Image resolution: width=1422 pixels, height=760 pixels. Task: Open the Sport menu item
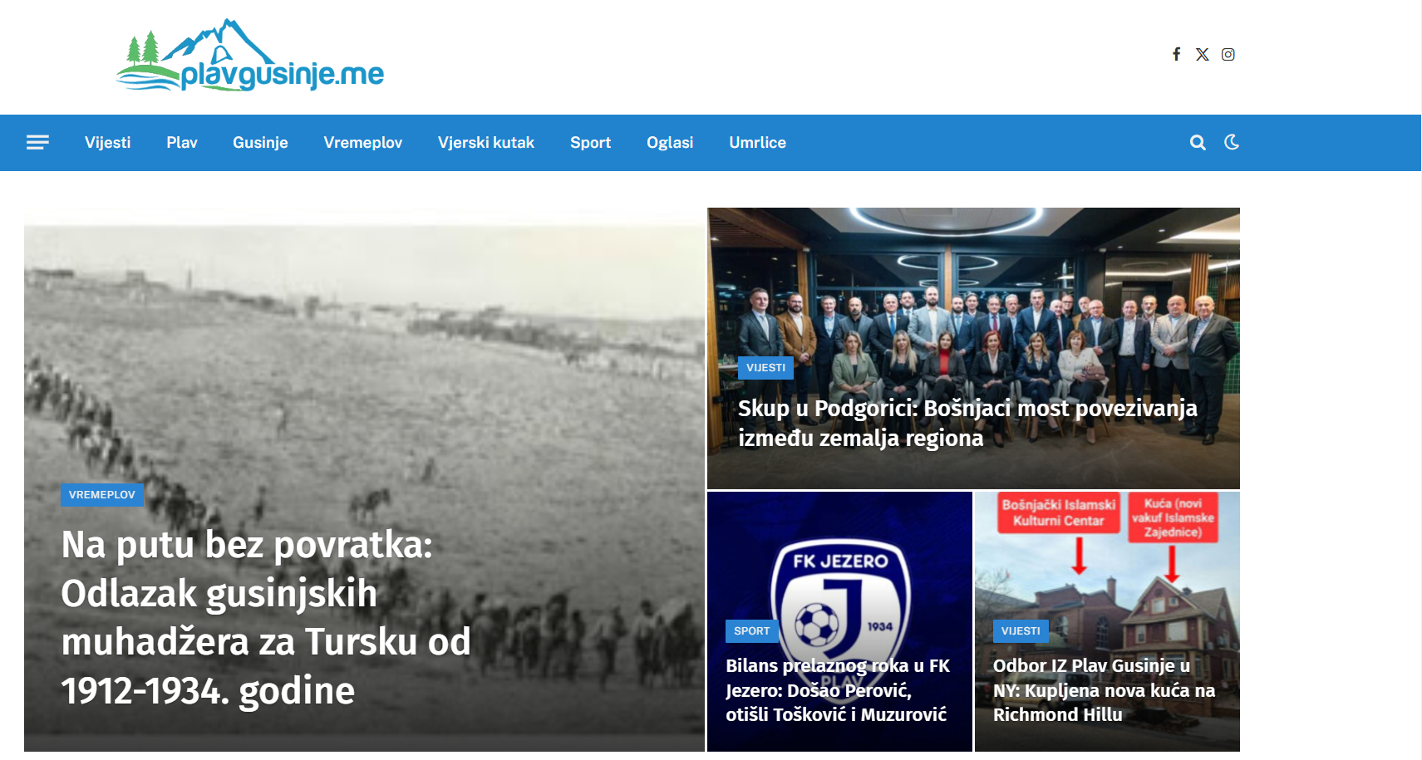[x=590, y=143]
